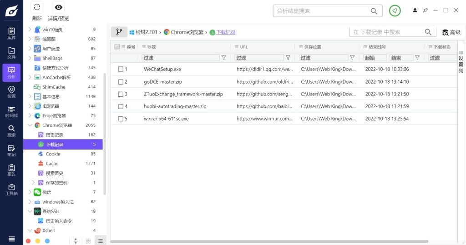This screenshot has height=245, width=466.
Task: Click the branch tree icon beside the breadcrumb
Action: click(x=119, y=32)
